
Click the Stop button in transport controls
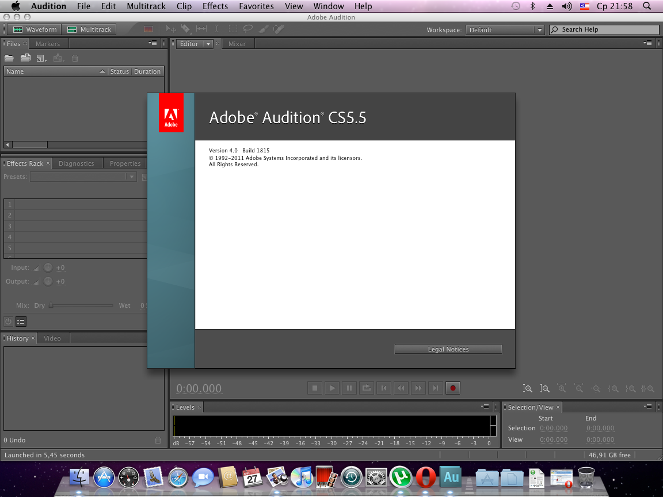[x=315, y=388]
